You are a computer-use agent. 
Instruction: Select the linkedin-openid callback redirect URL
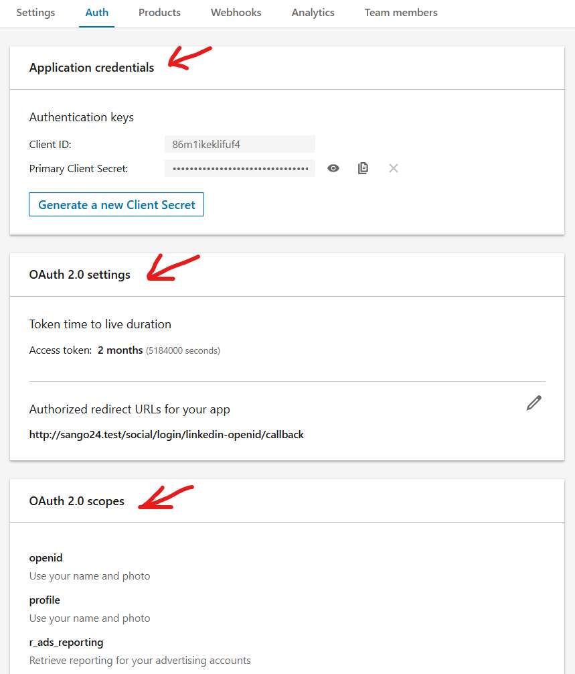click(166, 434)
